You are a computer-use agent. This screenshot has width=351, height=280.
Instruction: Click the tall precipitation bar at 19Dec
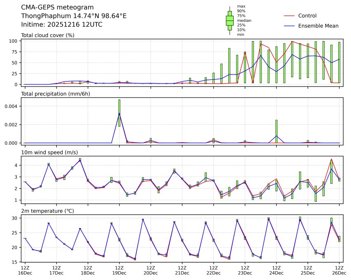coord(119,113)
